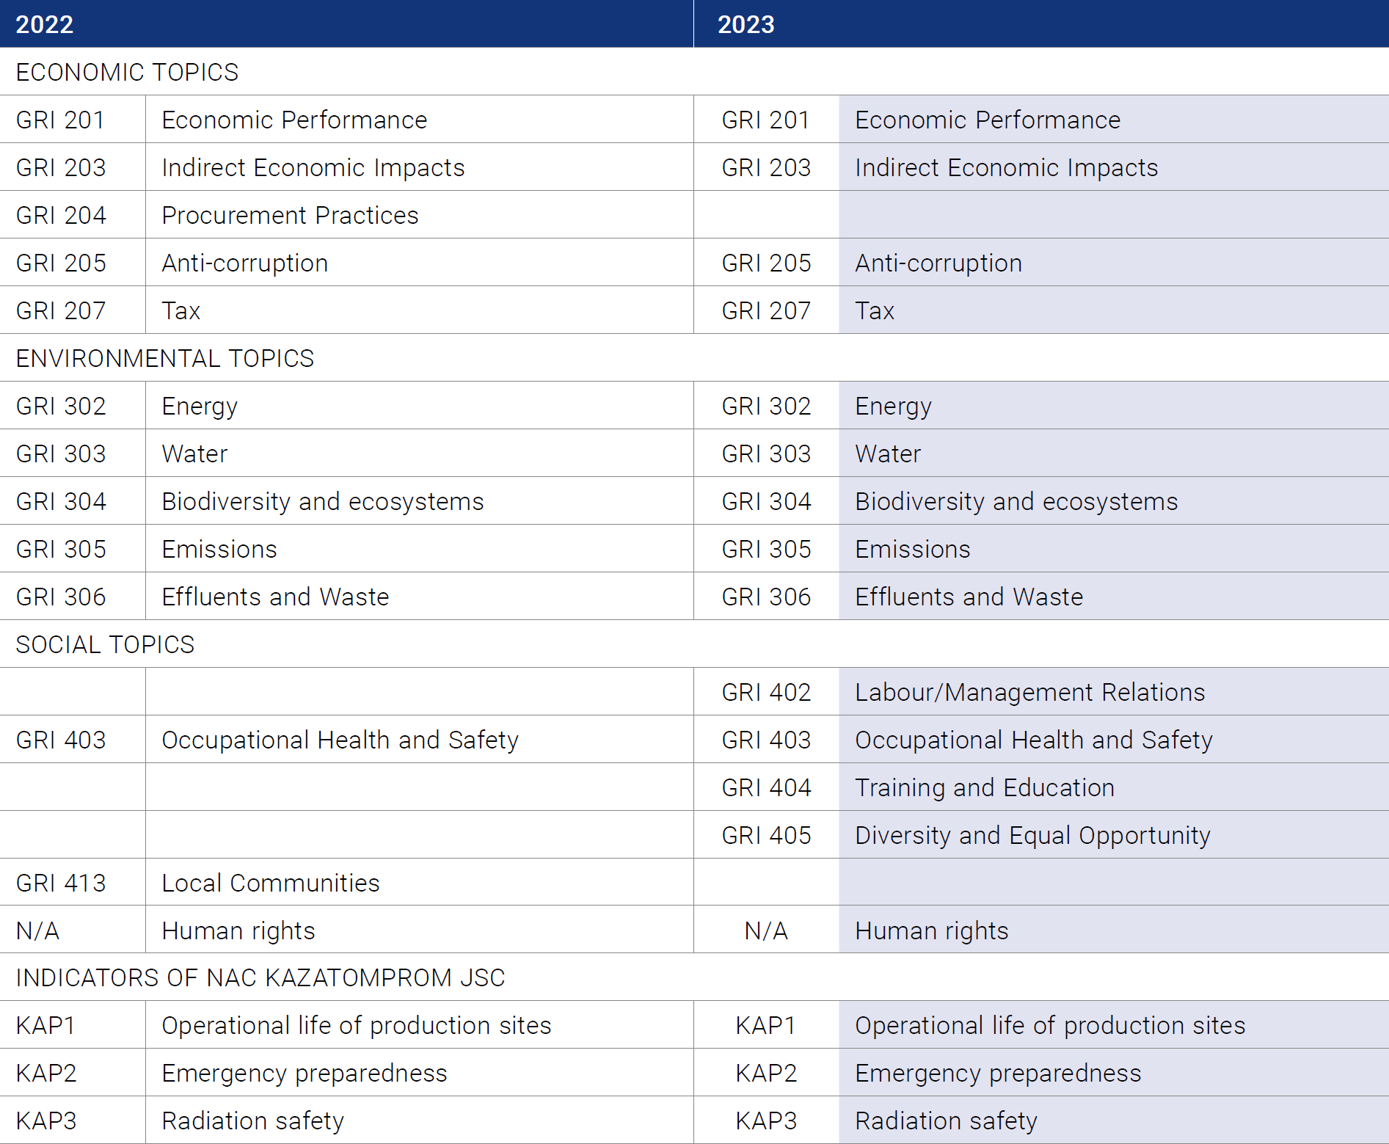Click GRI 304 in the 2022 column
Image resolution: width=1389 pixels, height=1144 pixels.
[x=61, y=501]
